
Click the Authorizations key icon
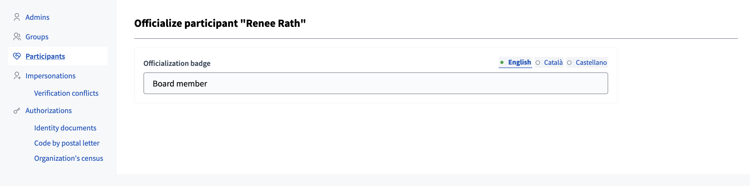pyautogui.click(x=17, y=111)
